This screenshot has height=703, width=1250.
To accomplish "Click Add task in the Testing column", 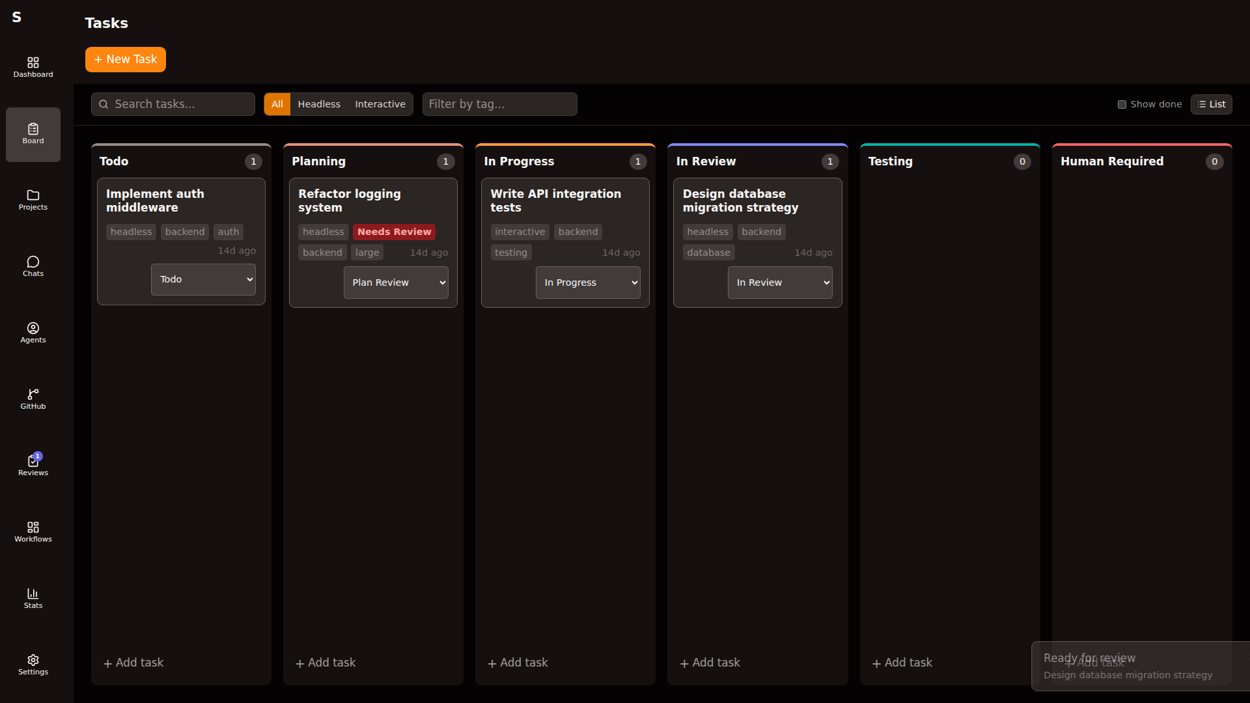I will tap(902, 662).
